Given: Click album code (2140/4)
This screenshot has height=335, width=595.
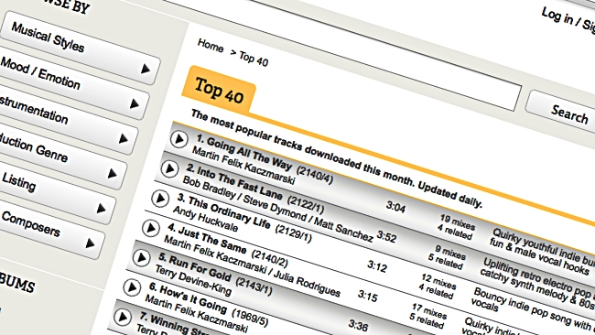Looking at the screenshot, I should pyautogui.click(x=315, y=175).
